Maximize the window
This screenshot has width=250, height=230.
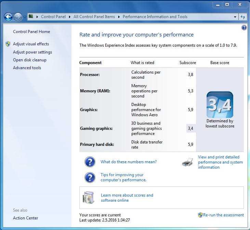(x=227, y=4)
